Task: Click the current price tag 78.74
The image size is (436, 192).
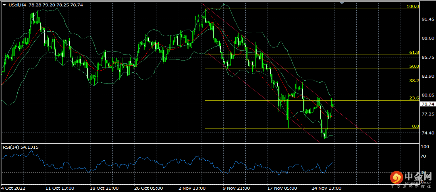Action: (x=427, y=104)
